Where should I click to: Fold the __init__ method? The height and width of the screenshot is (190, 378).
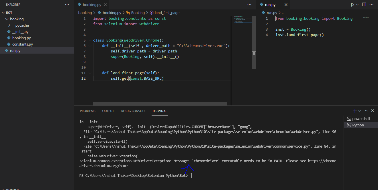[90, 46]
